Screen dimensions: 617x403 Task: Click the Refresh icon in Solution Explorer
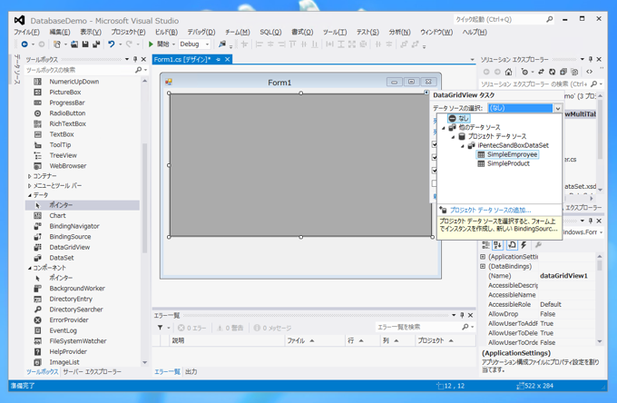pos(552,72)
